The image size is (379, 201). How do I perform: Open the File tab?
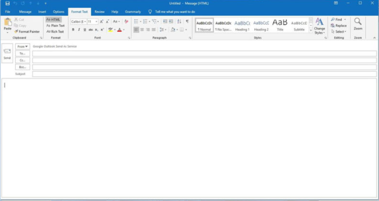click(x=8, y=11)
